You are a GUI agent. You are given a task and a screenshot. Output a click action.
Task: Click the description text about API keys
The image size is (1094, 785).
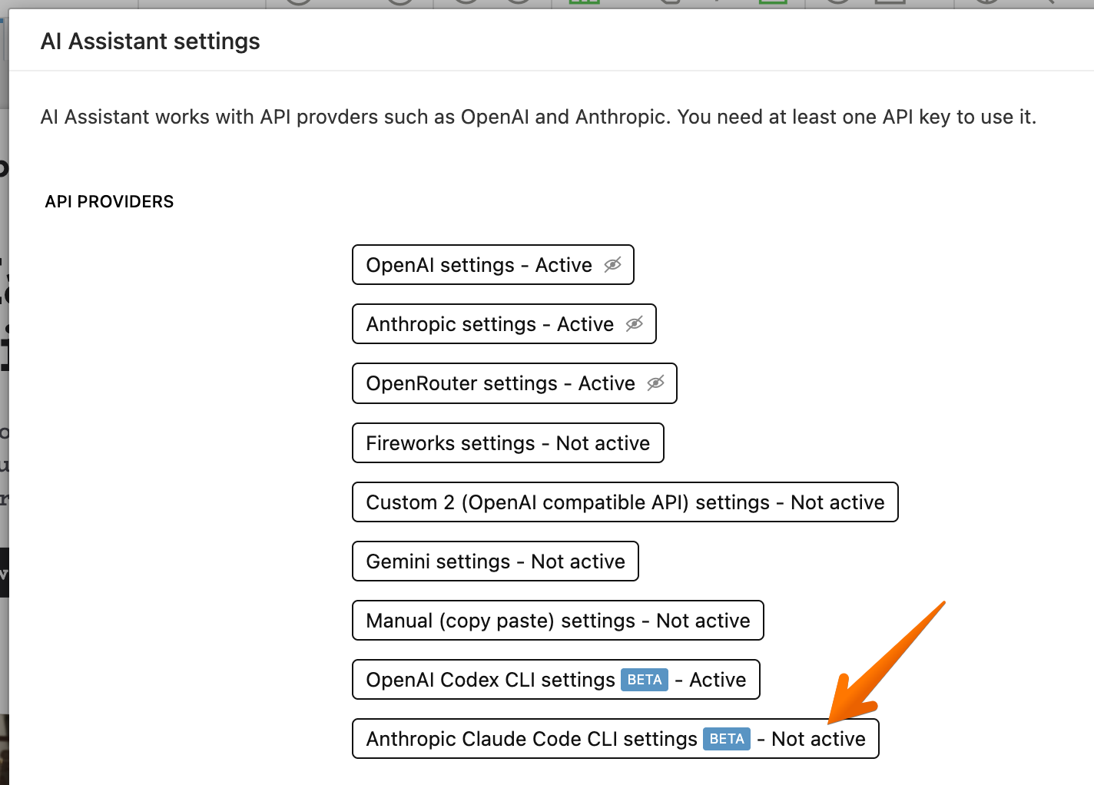[538, 117]
